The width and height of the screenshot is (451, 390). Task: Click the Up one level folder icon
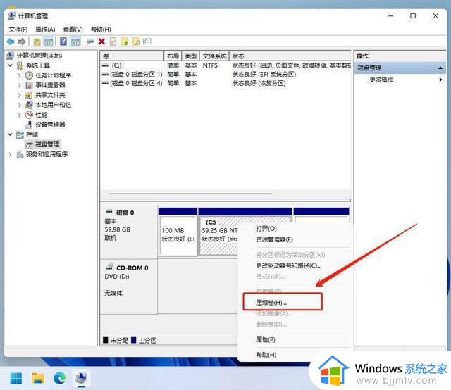tap(37, 42)
